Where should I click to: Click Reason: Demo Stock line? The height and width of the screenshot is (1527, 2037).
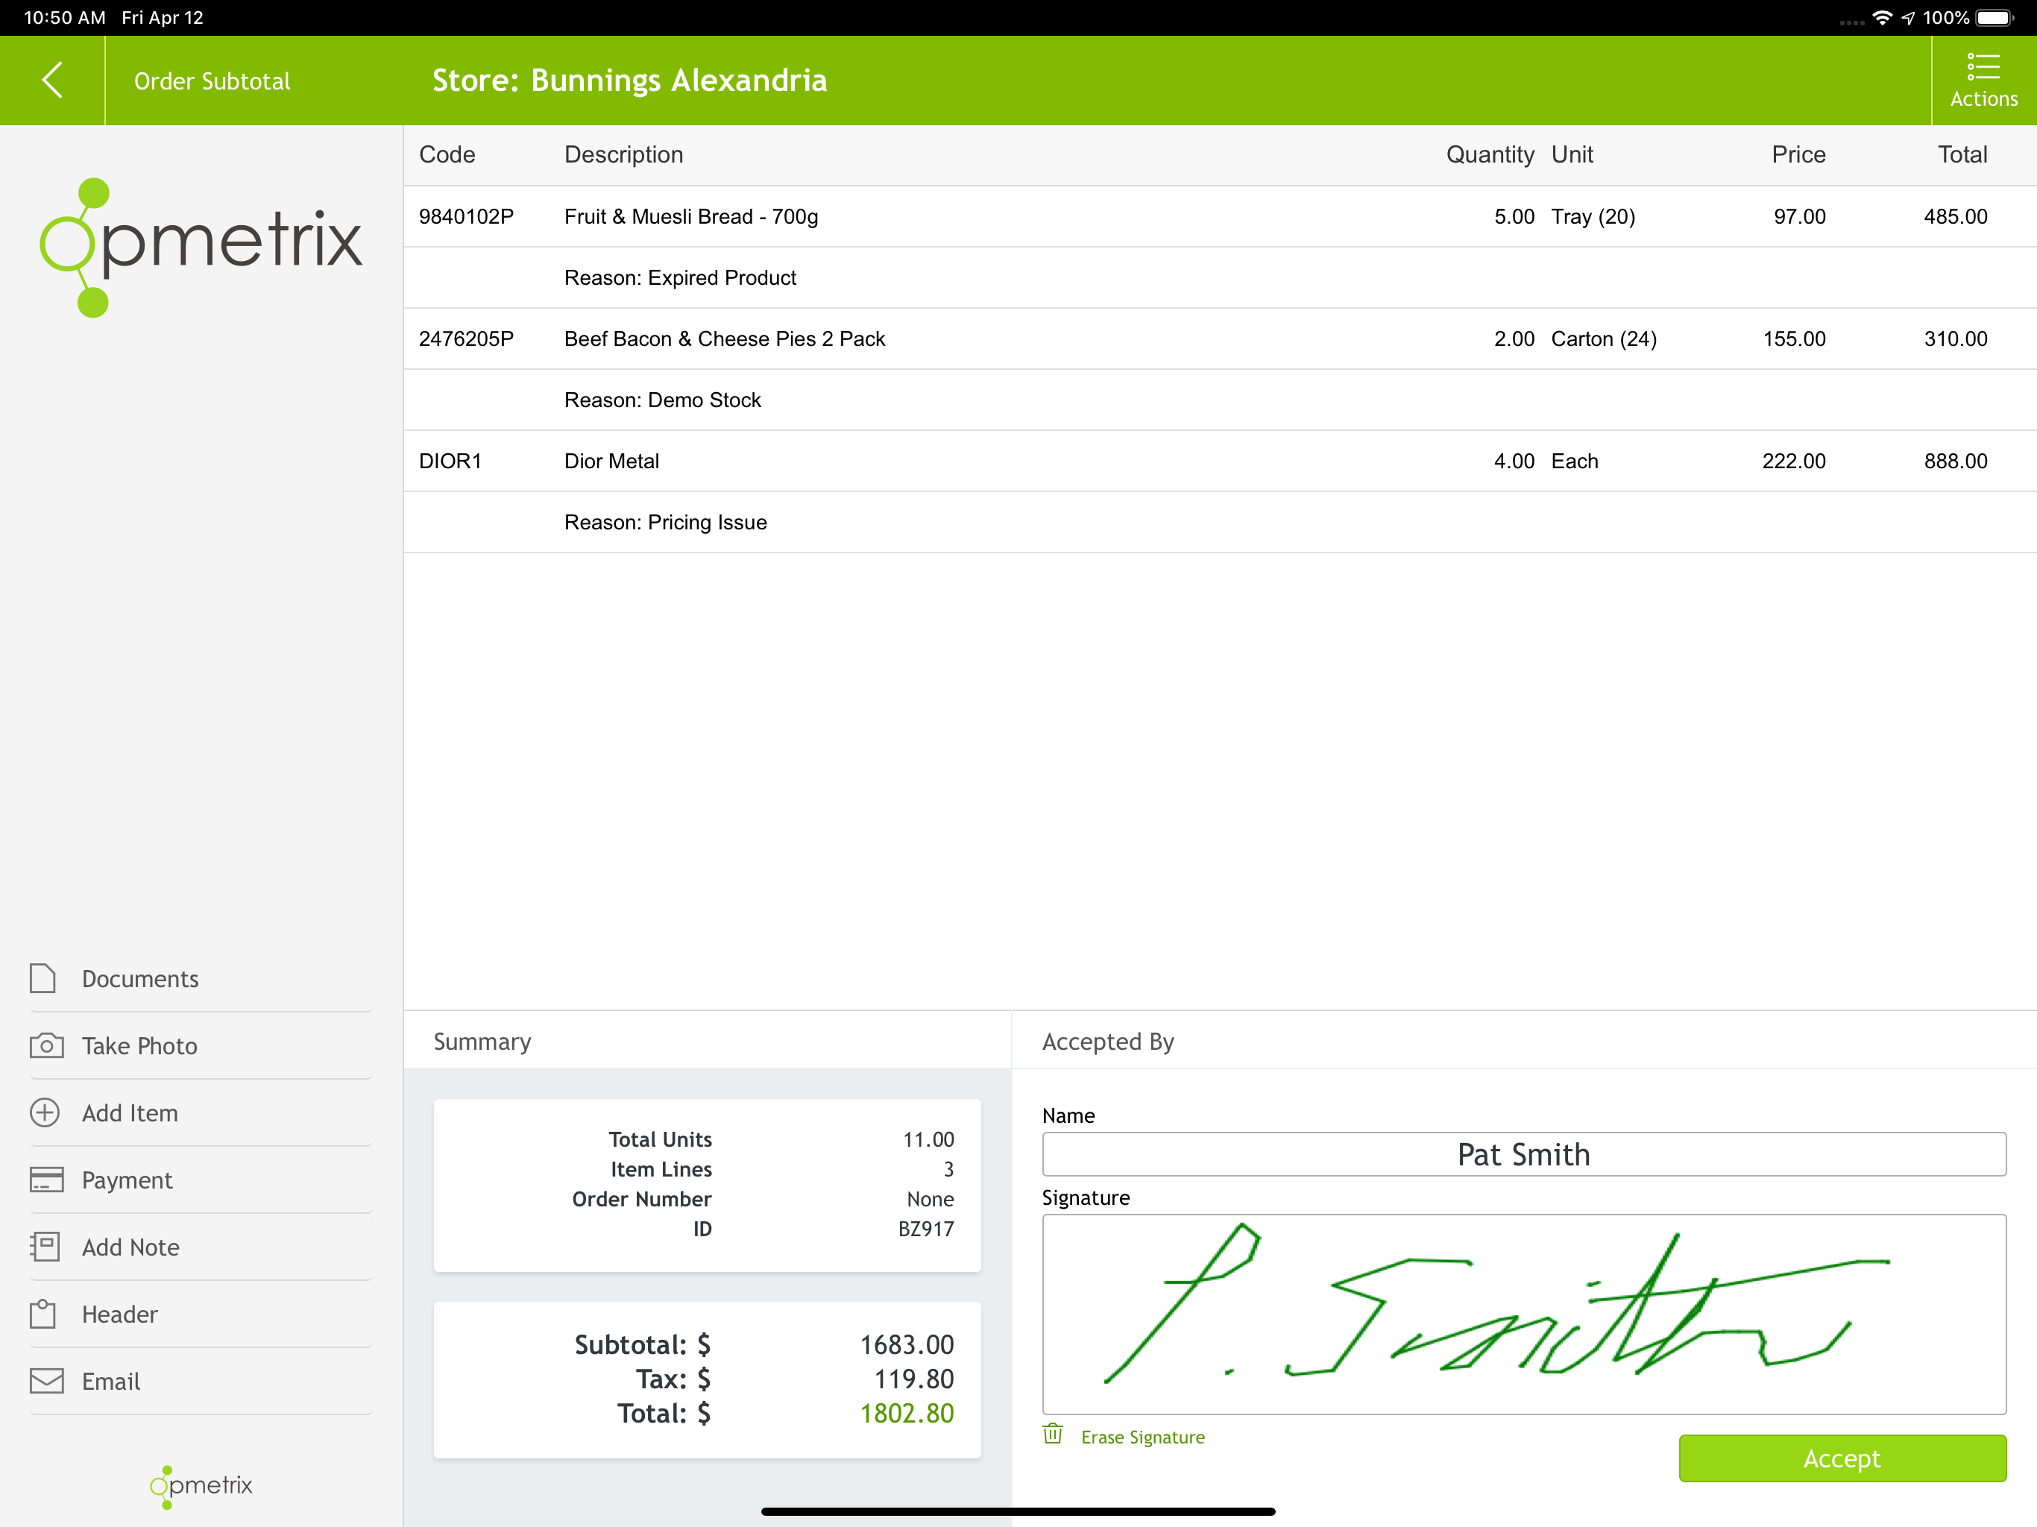(662, 400)
